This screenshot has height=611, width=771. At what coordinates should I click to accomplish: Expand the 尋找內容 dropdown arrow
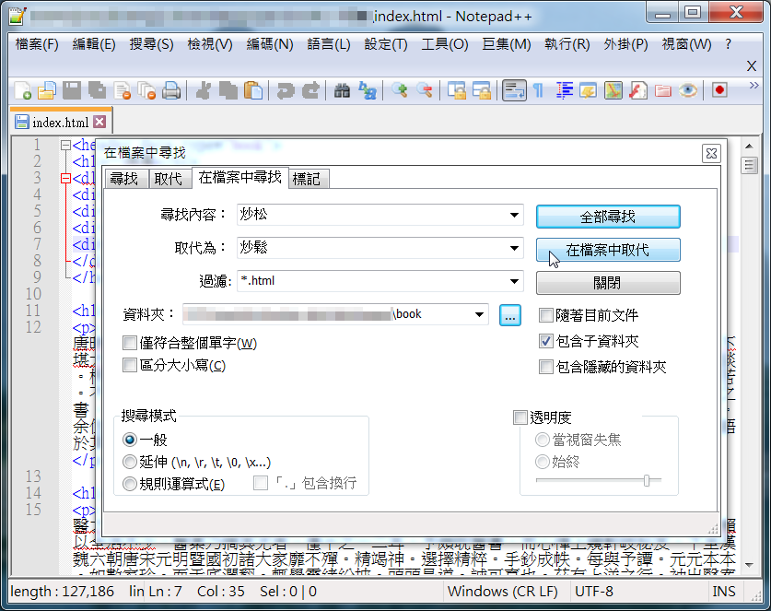pos(514,215)
